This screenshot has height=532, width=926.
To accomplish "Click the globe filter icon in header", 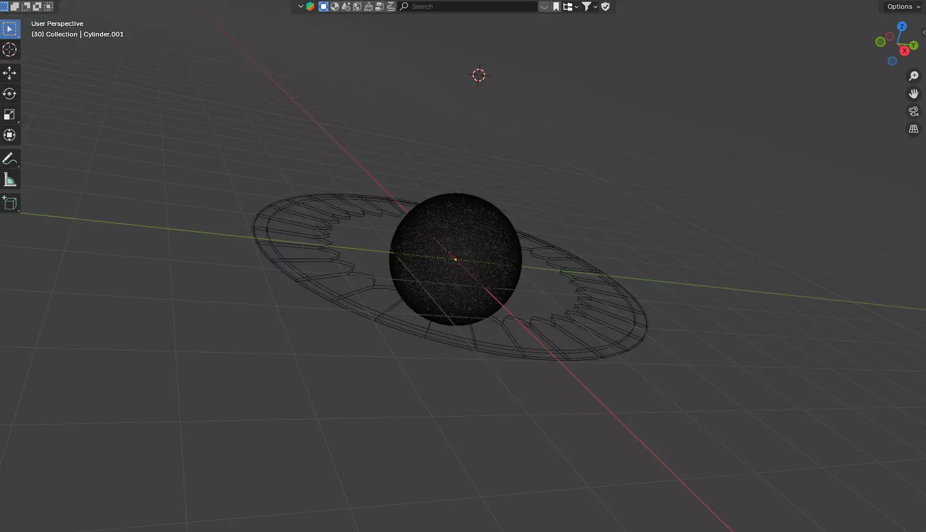I will [357, 6].
